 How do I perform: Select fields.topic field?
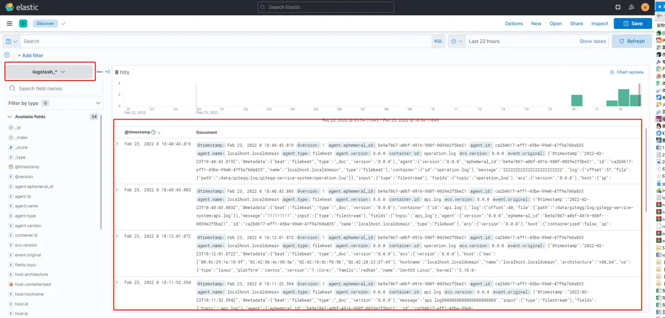click(26, 265)
